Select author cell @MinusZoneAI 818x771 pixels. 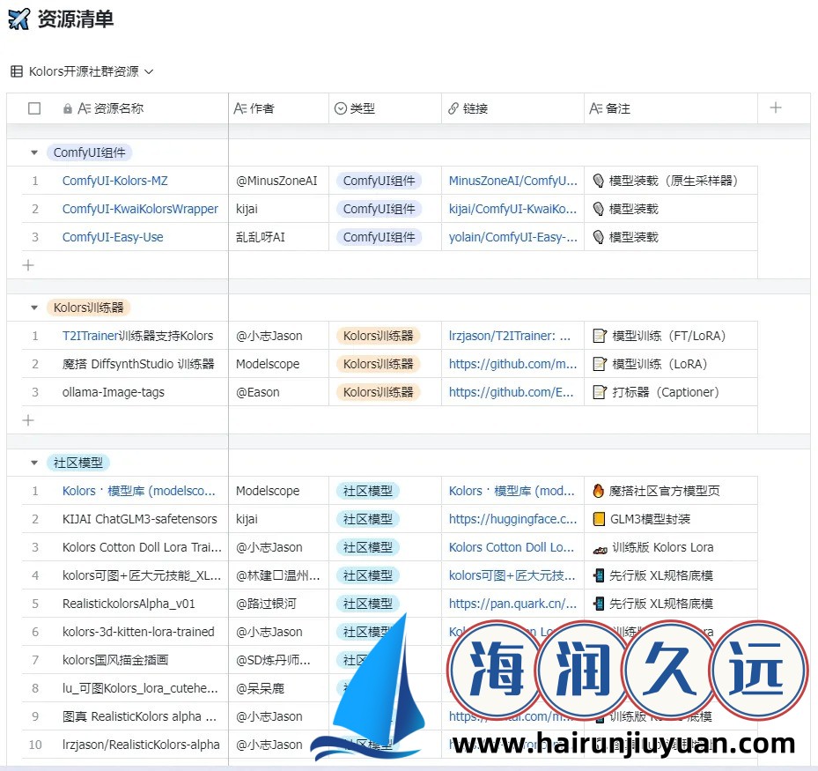point(276,181)
